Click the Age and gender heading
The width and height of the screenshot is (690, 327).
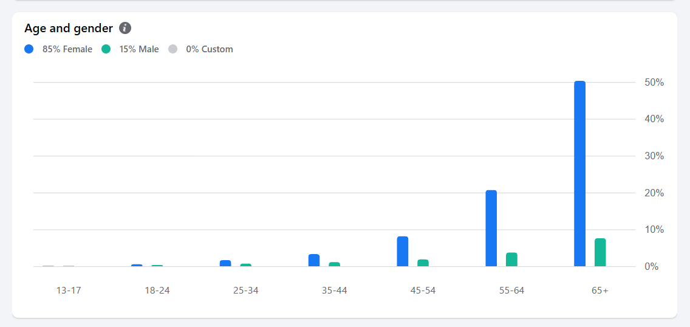(x=69, y=29)
